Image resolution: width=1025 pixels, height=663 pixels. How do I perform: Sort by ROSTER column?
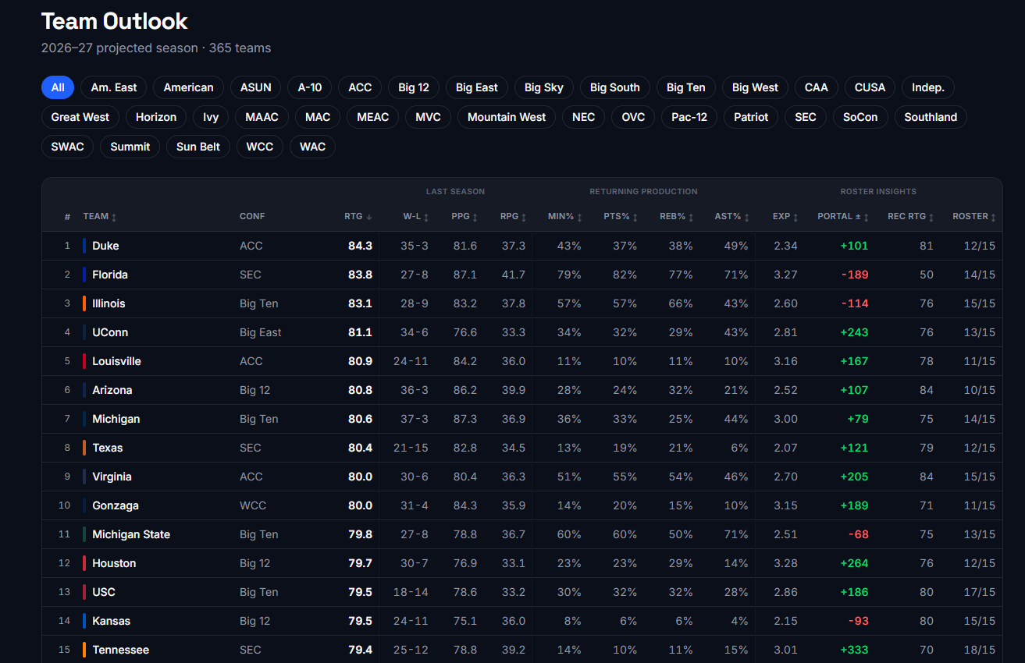(x=974, y=216)
